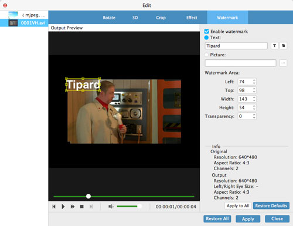
Task: Click the volume slider knob
Action: tap(139, 206)
